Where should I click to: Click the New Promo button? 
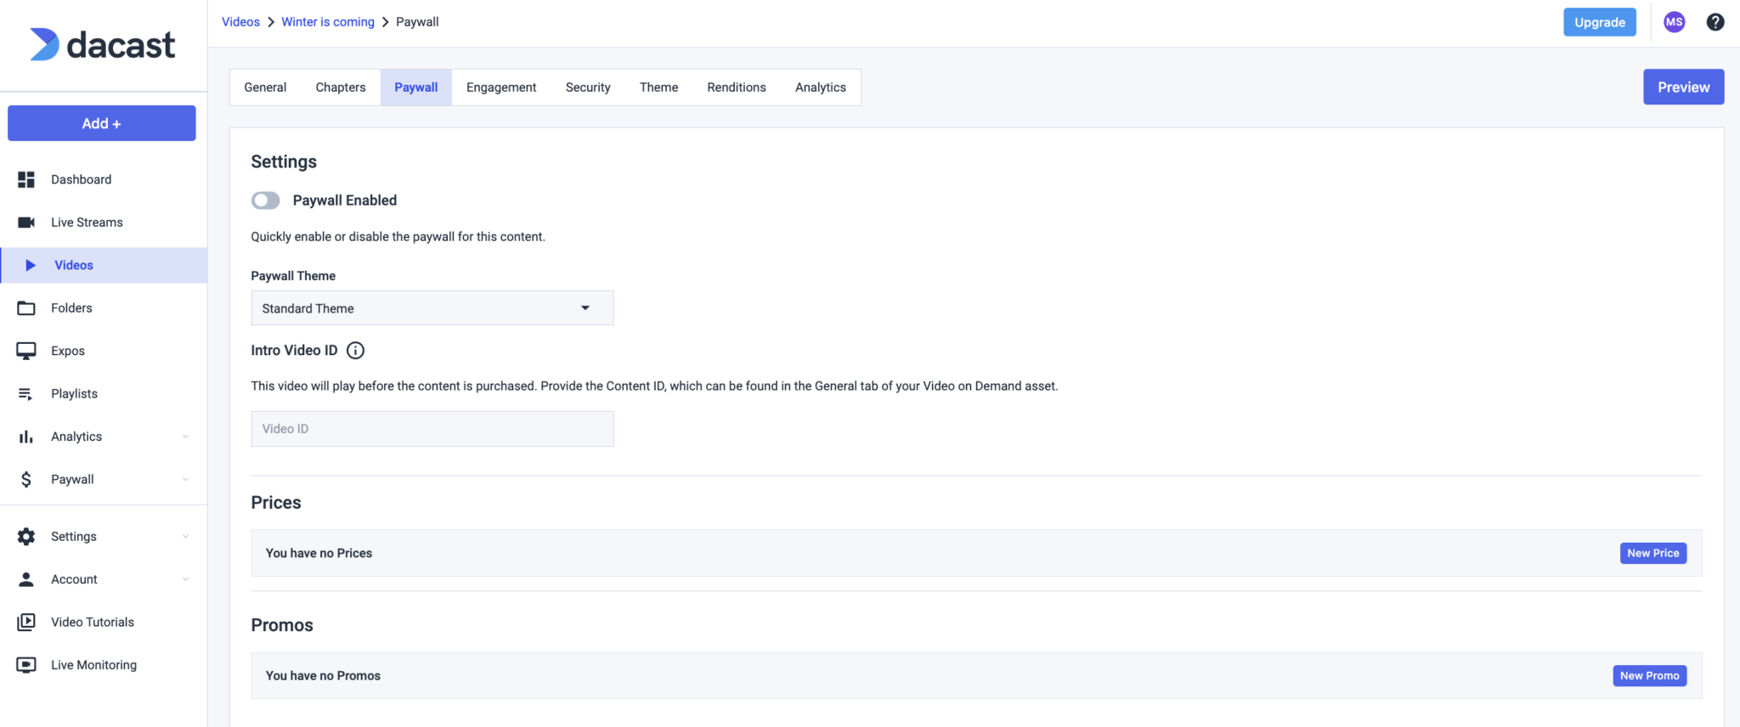click(1649, 676)
